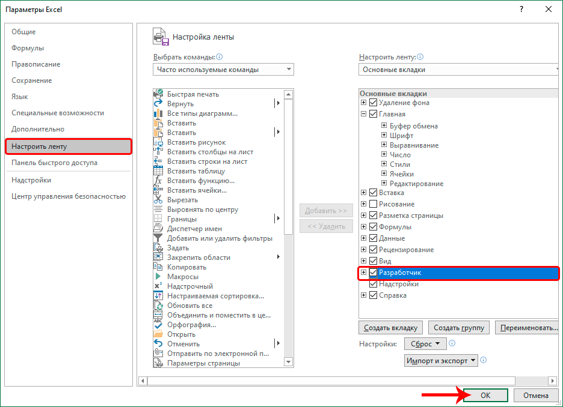This screenshot has width=563, height=407.
Task: Click the Отправить по электронной почте icon
Action: tap(158, 353)
